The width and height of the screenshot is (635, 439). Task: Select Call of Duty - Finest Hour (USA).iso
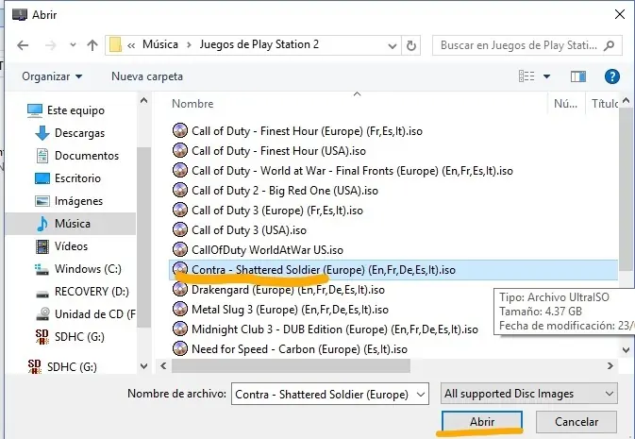pos(269,151)
